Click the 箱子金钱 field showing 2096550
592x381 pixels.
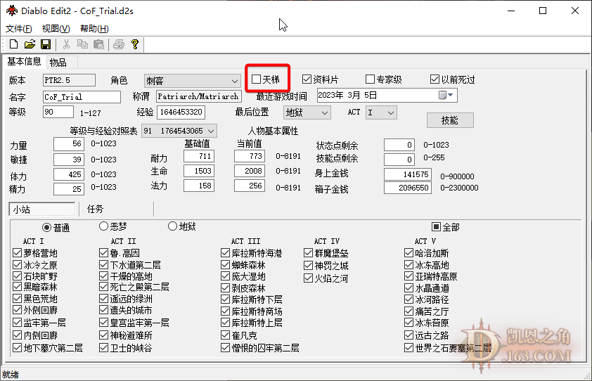[408, 188]
